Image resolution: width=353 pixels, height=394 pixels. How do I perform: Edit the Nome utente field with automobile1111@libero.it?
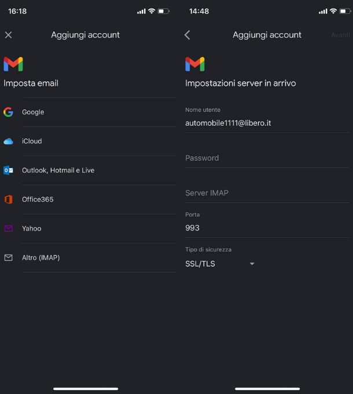point(267,120)
